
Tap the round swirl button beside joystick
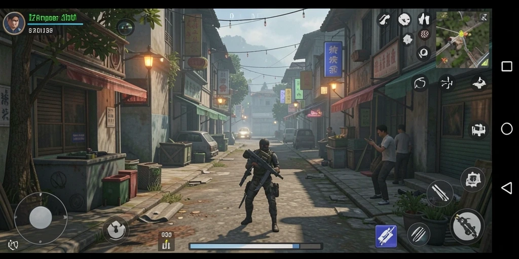(116, 230)
